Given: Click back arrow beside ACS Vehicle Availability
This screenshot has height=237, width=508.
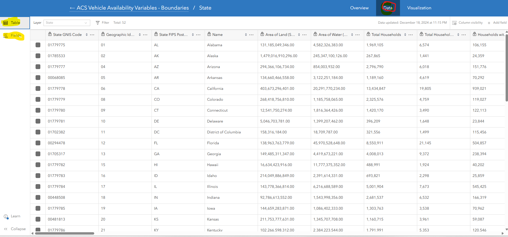Looking at the screenshot, I should (x=72, y=8).
